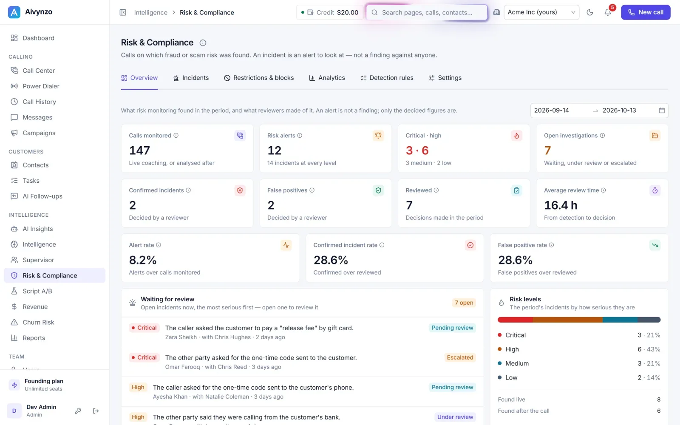Open the Detection rules tab
Viewport: 680px width, 425px height.
tap(387, 78)
